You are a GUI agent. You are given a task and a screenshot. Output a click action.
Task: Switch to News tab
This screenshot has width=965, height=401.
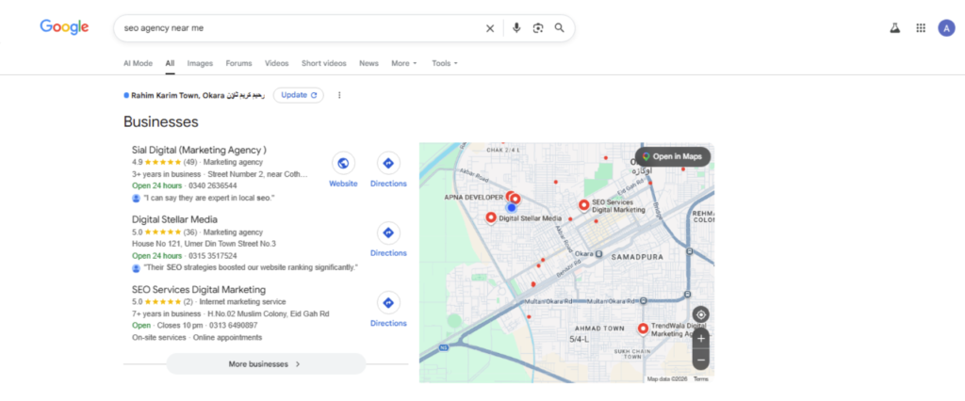click(368, 63)
